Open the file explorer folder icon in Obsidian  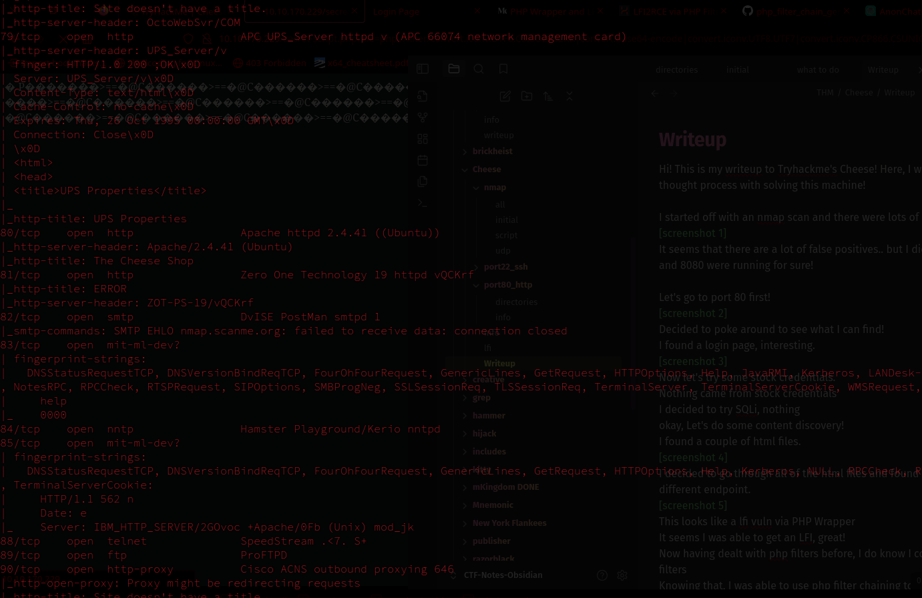pos(454,69)
